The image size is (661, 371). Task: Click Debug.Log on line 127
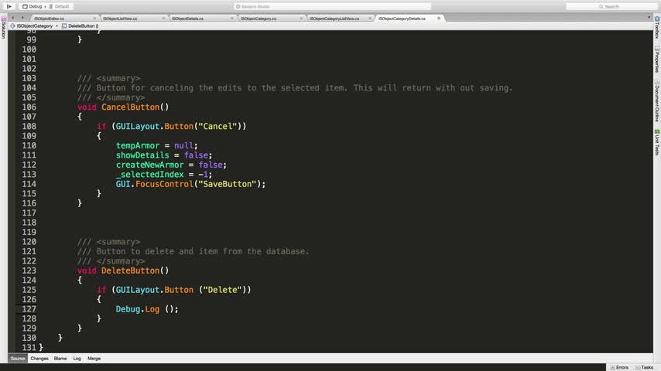click(x=138, y=309)
